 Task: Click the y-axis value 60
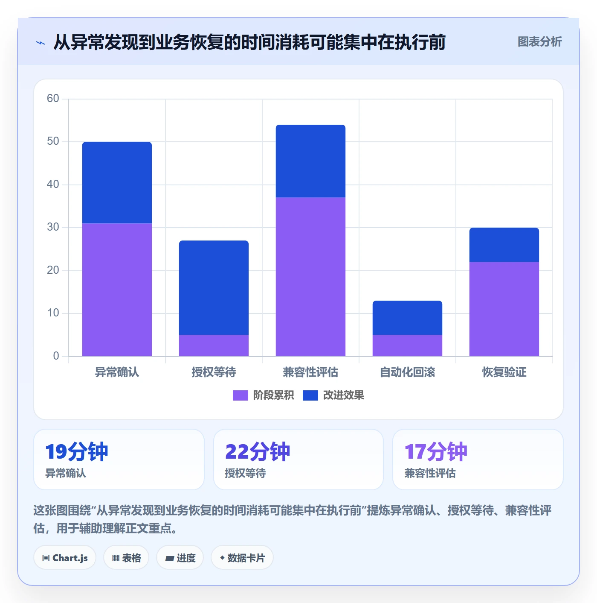53,99
